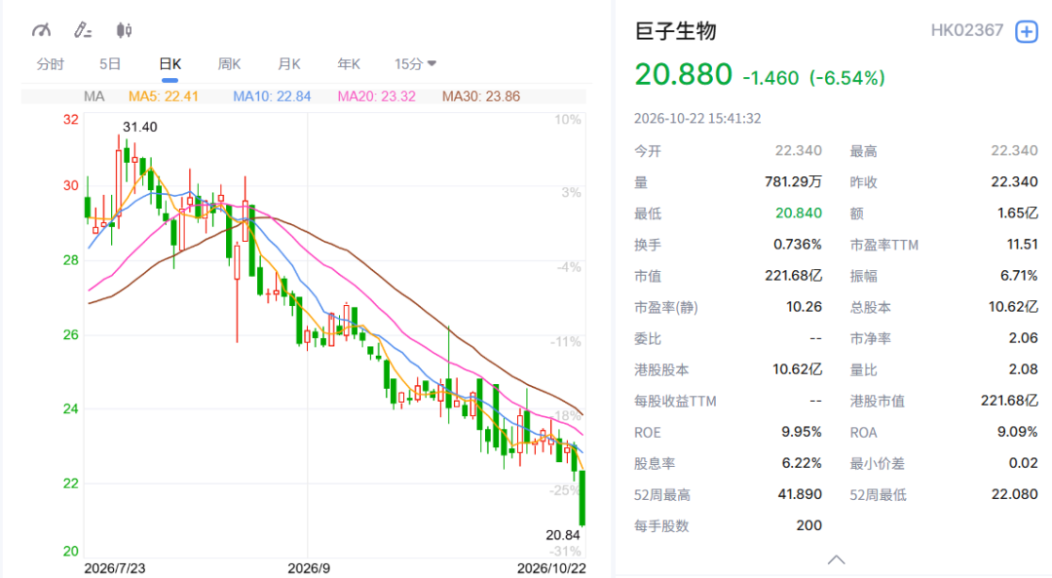Switch to the 年K chart tab
1052x578 pixels.
(x=349, y=63)
